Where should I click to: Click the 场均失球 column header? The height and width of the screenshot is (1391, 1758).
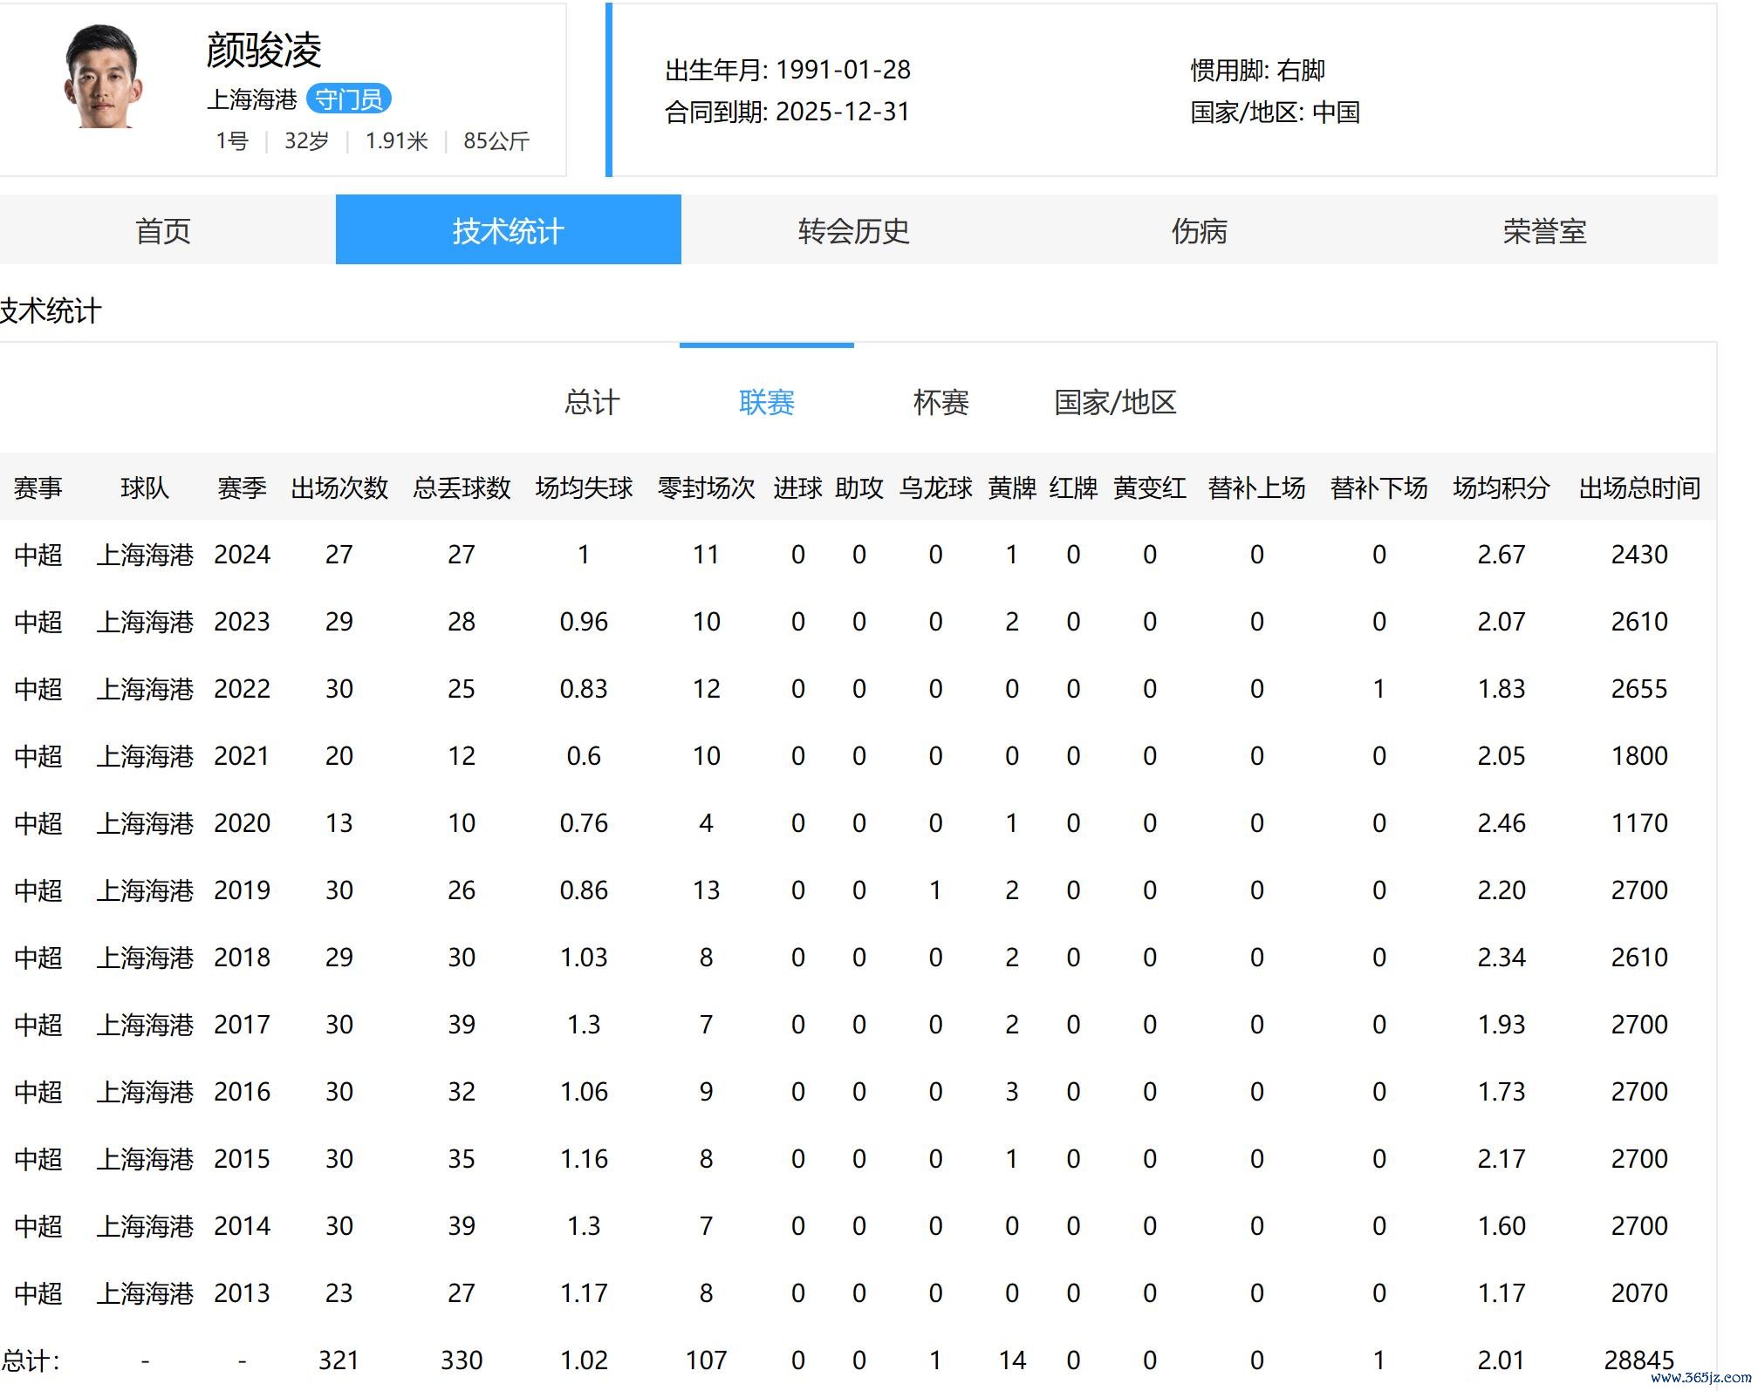pyautogui.click(x=584, y=488)
